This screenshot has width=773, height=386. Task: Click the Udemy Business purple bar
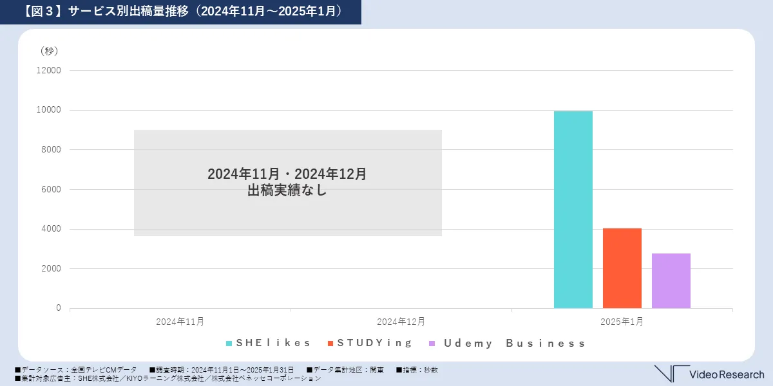tap(671, 280)
